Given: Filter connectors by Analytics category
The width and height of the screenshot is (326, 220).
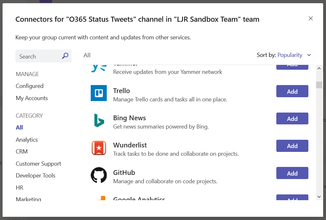Looking at the screenshot, I should (x=27, y=140).
